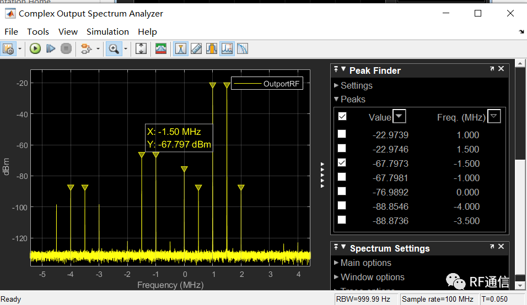
Task: Toggle the Spectral Mask toolbar icon
Action: point(161,49)
